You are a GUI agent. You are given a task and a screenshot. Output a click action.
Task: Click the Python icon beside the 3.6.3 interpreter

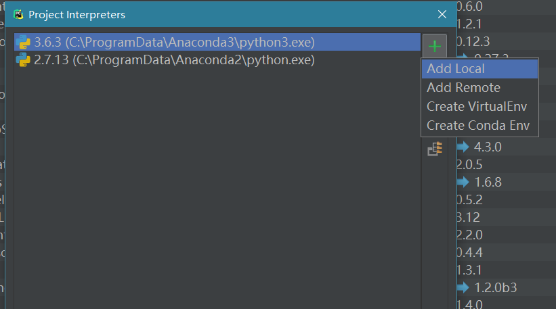point(23,43)
